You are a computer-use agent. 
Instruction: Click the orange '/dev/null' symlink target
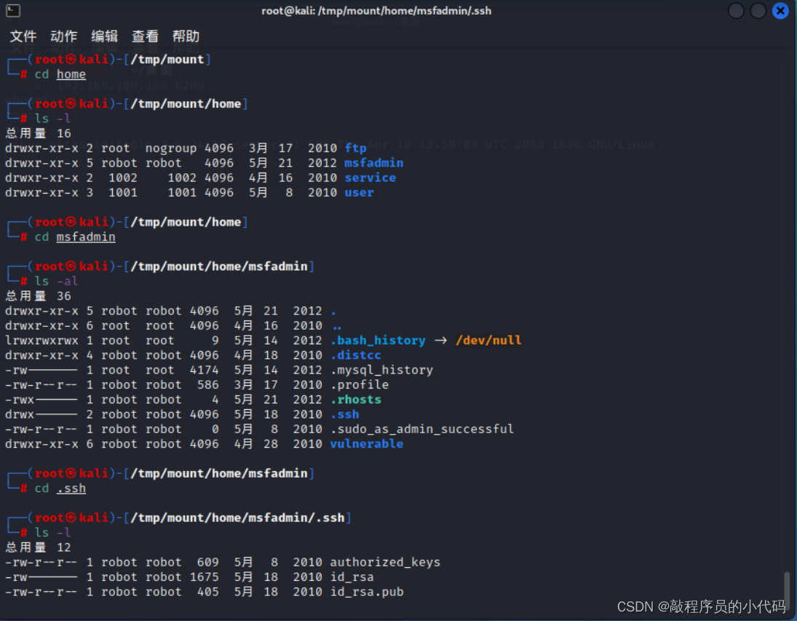coord(488,340)
